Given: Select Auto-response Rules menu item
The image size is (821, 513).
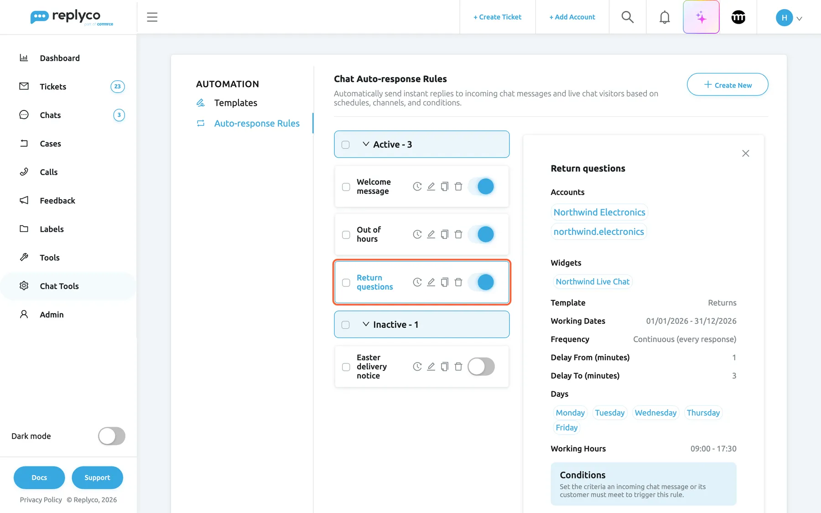Looking at the screenshot, I should [257, 124].
